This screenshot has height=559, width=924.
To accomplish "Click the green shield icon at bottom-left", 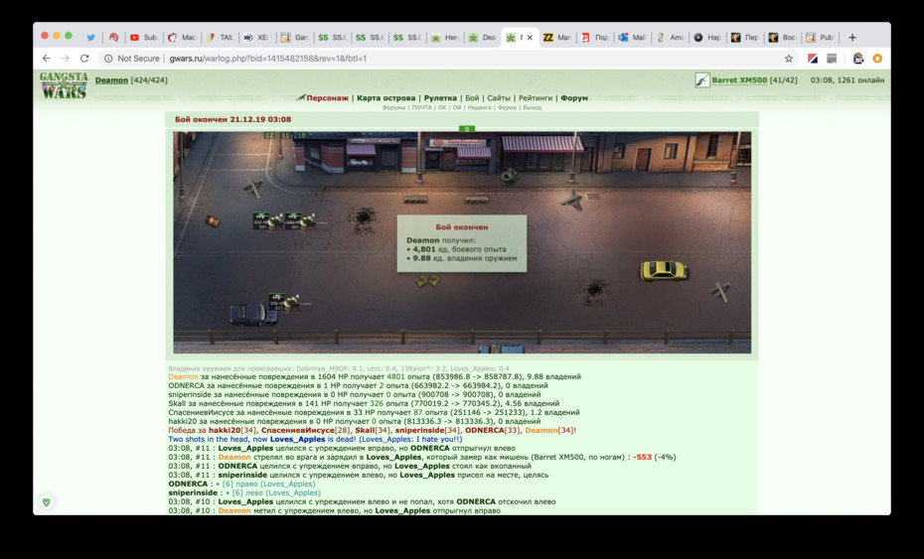I will 46,502.
